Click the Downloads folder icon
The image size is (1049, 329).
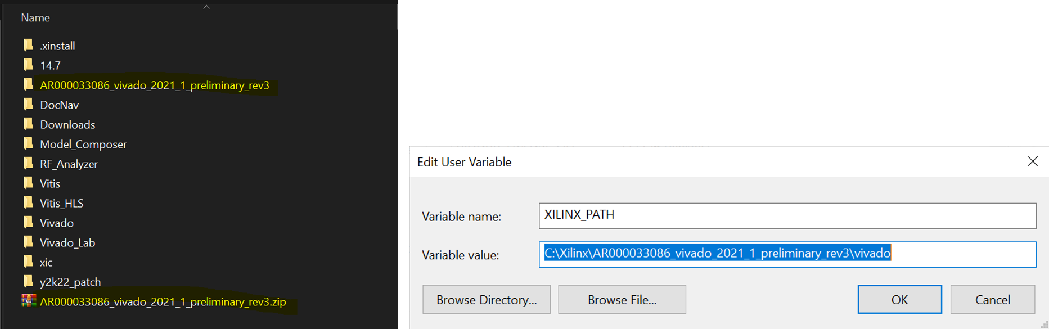click(x=28, y=124)
